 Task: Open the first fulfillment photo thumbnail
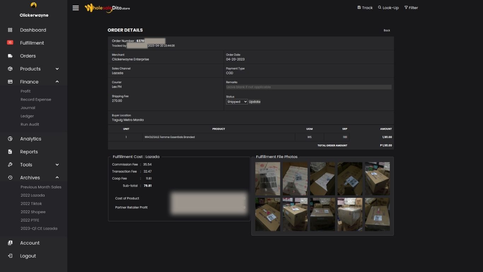coord(268,179)
